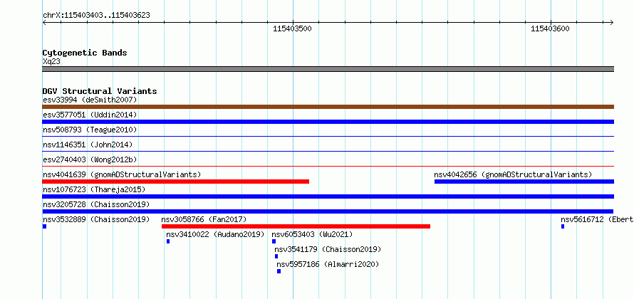The width and height of the screenshot is (634, 299).
Task: Click the gray Xq23 cytogenetic band
Action: (328, 69)
